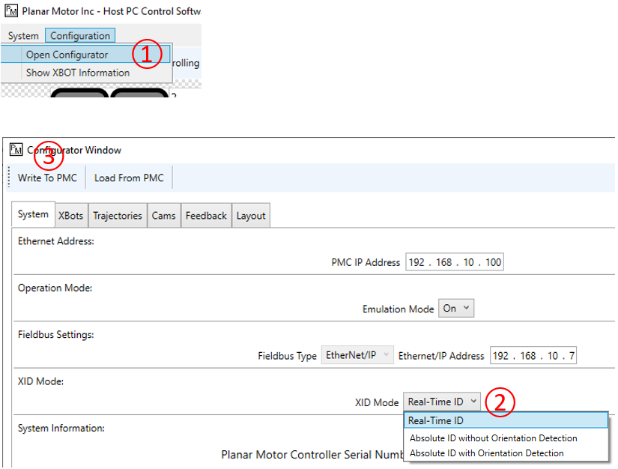Switch to the XBots tab

pos(70,216)
